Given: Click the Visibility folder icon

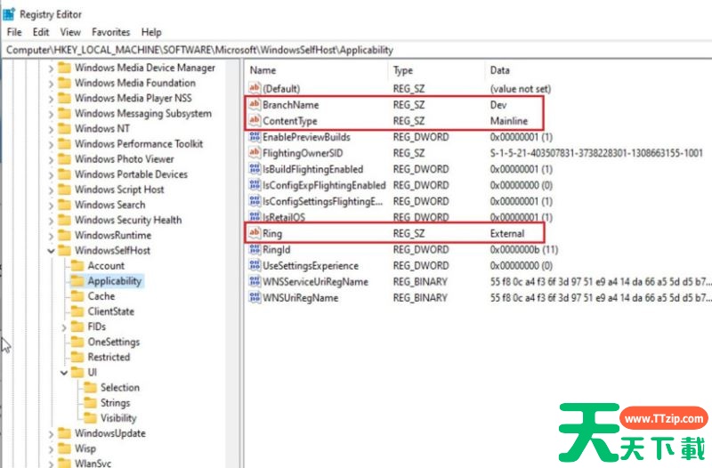Looking at the screenshot, I should pyautogui.click(x=91, y=417).
